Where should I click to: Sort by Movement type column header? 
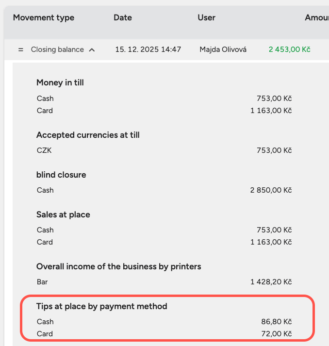(x=44, y=17)
